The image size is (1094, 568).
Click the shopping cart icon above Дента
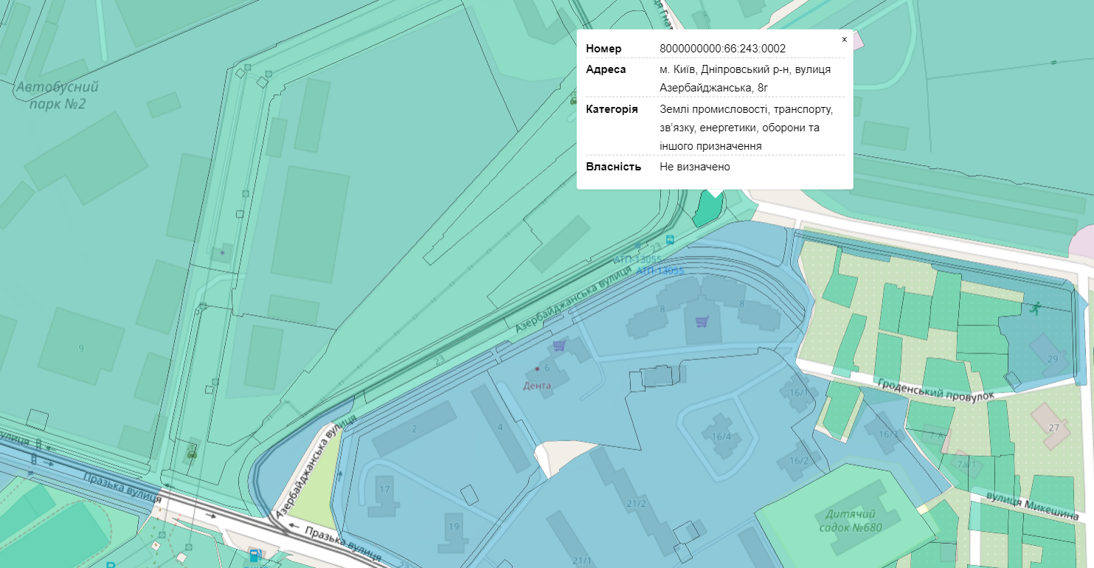pyautogui.click(x=559, y=345)
